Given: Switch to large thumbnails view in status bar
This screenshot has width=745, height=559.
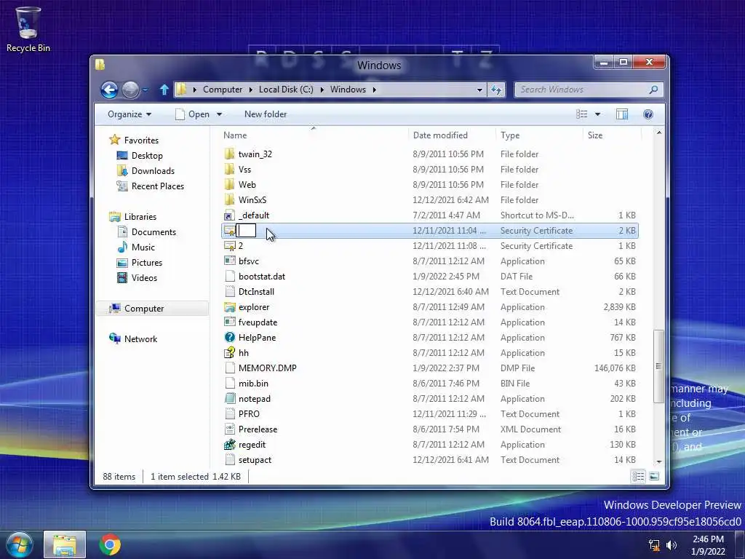Looking at the screenshot, I should click(x=654, y=476).
